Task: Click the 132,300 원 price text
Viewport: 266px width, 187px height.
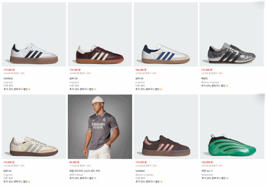Action: [207, 162]
